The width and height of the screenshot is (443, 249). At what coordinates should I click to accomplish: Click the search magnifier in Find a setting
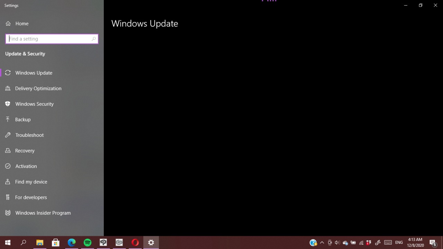click(93, 39)
